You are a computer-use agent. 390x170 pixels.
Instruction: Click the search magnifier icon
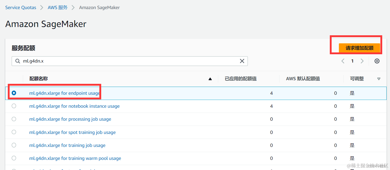pos(18,61)
